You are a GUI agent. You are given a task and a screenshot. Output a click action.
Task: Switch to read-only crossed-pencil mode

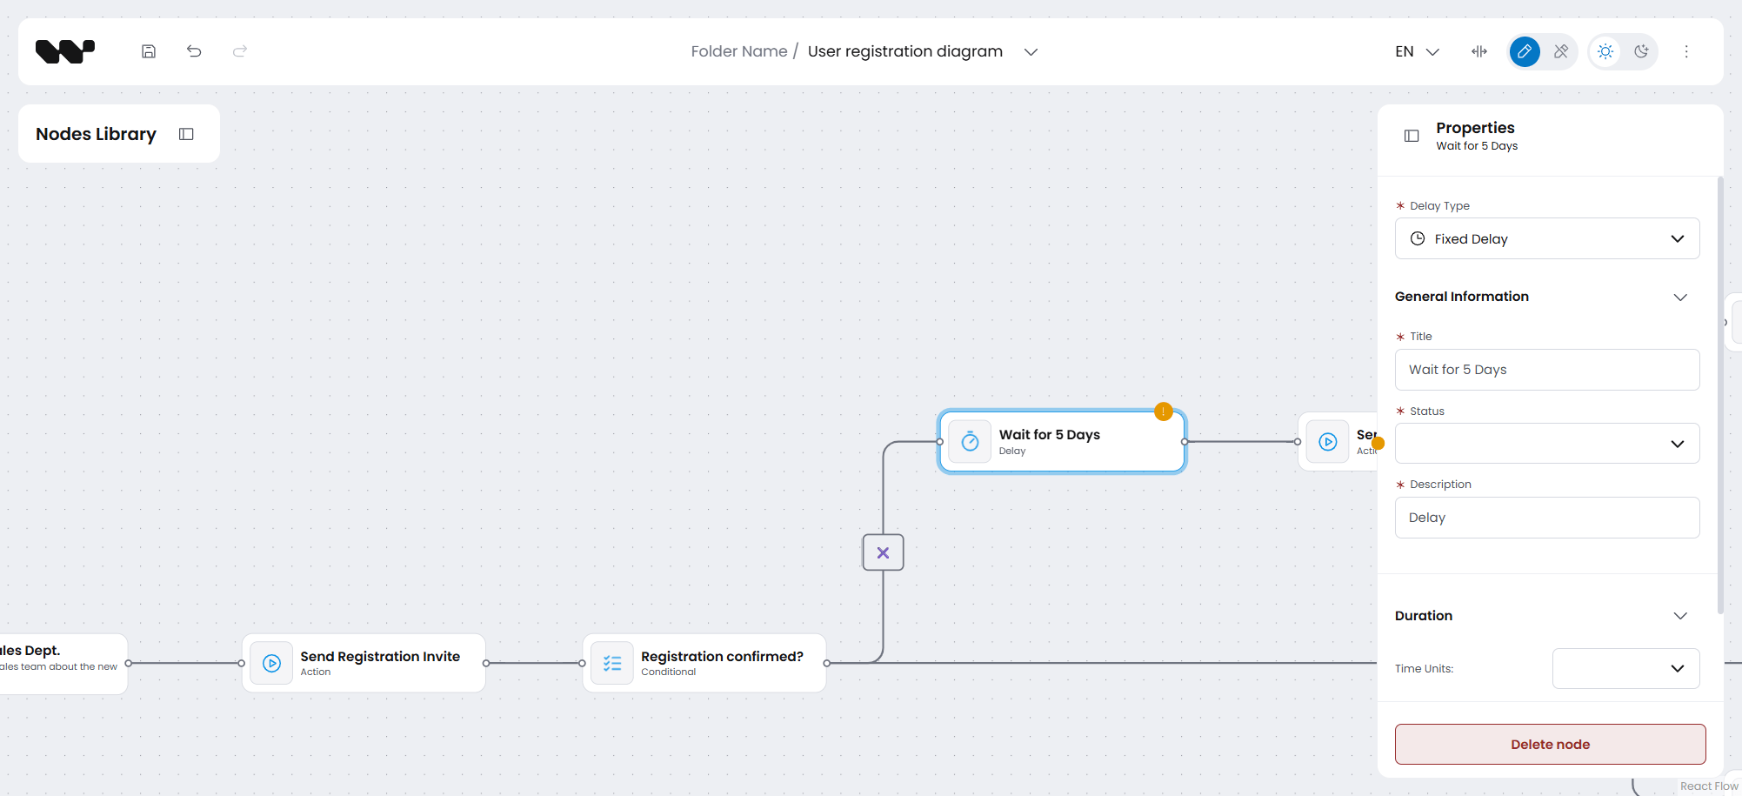(1561, 51)
